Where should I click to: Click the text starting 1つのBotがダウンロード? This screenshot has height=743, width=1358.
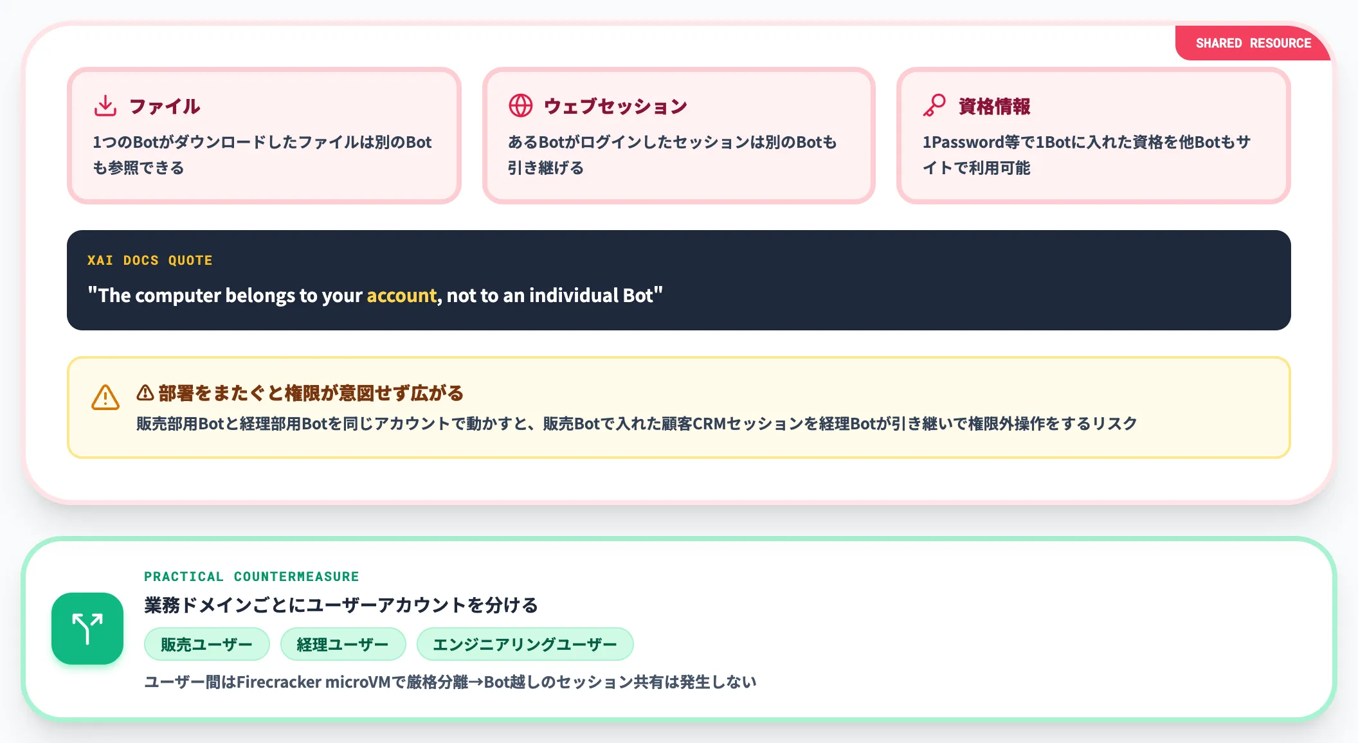262,155
